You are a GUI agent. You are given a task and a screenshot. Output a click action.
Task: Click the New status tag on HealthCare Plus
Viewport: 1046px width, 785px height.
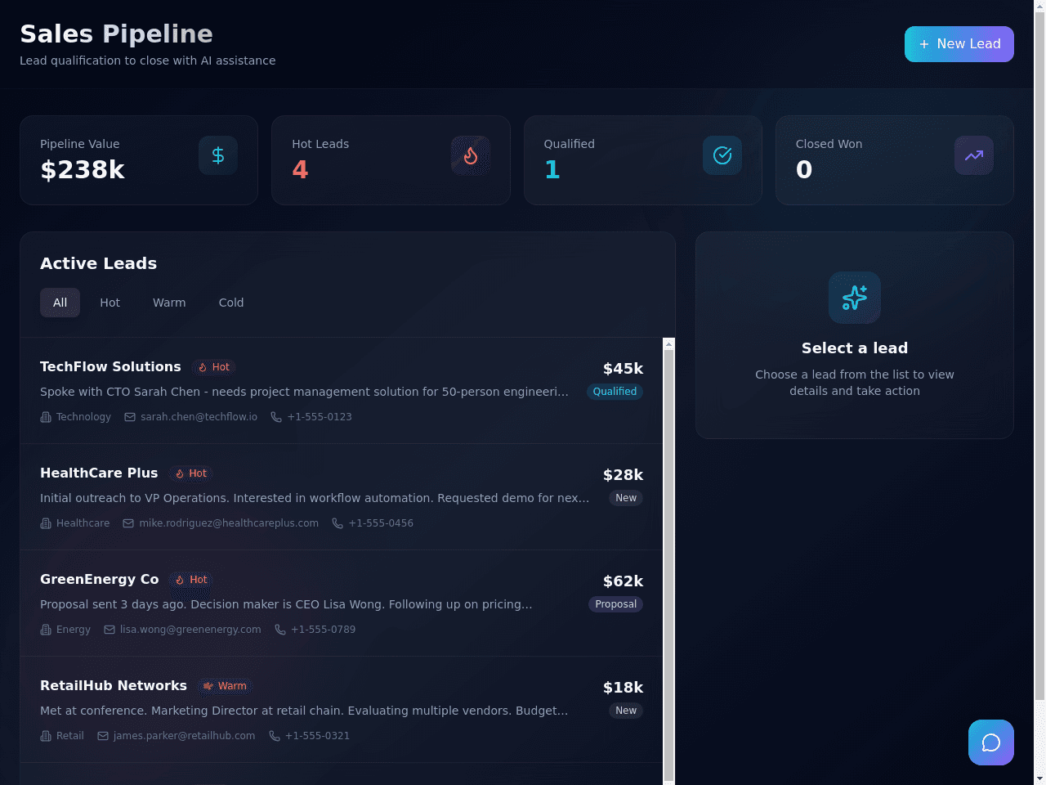(x=626, y=498)
